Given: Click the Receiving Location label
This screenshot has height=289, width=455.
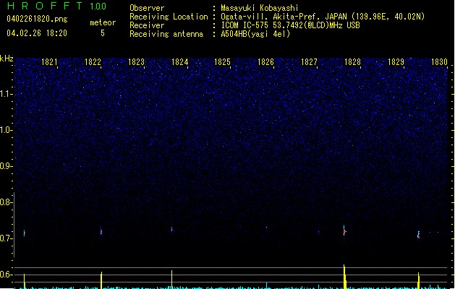Looking at the screenshot, I should point(169,17).
